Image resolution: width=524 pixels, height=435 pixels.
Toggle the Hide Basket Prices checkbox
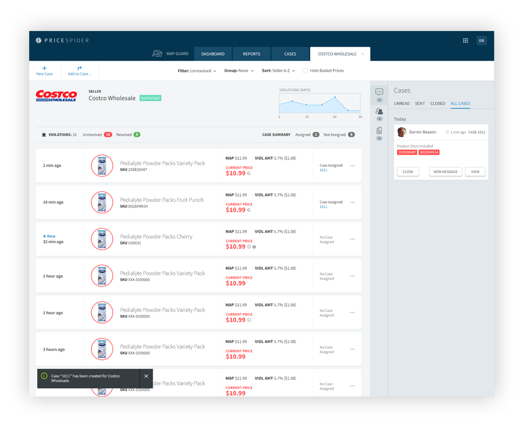pyautogui.click(x=305, y=71)
